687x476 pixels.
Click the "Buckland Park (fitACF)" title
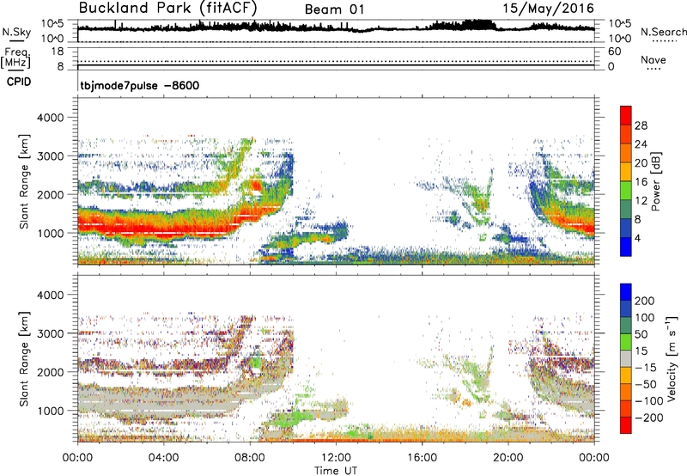167,8
